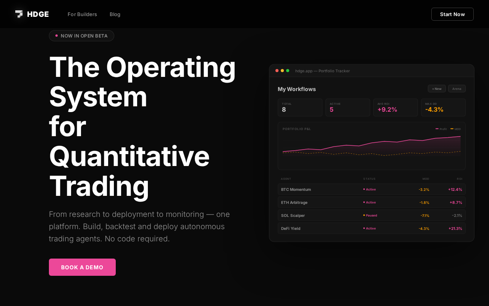Click the pink dot in the open beta badge
Viewport: 489px width, 306px height.
(56, 36)
